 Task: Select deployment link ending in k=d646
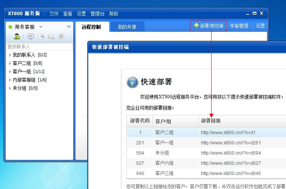pos(231,173)
